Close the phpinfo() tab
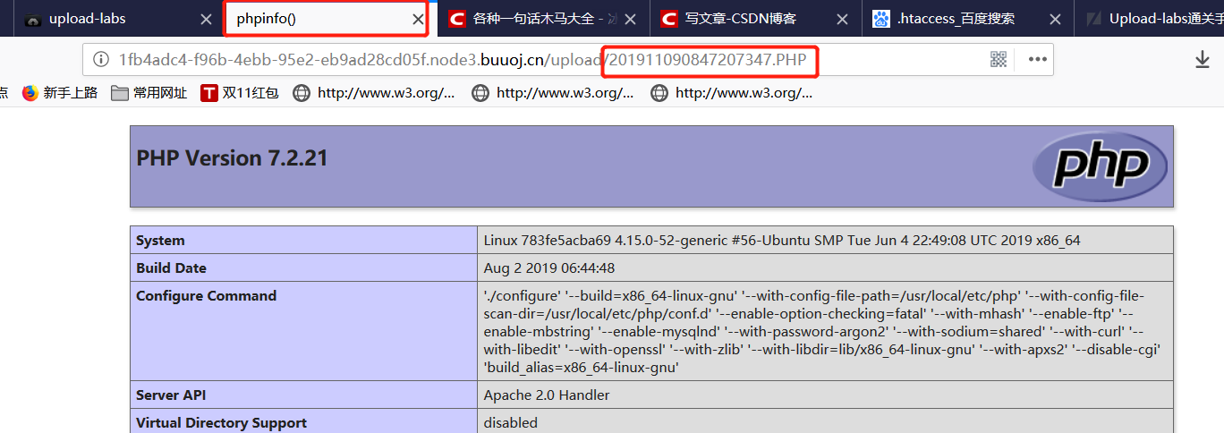Viewport: 1224px width, 433px height. coord(418,19)
